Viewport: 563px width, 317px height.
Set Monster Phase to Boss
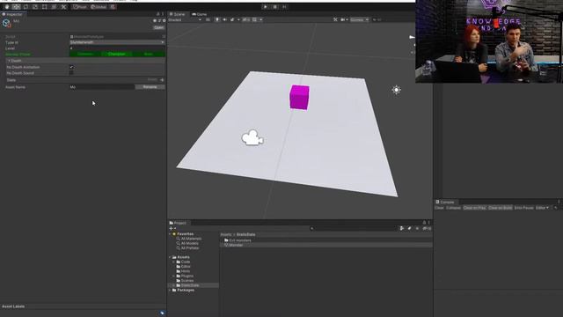click(149, 54)
